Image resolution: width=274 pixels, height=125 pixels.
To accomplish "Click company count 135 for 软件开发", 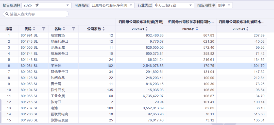I will 110,90.
